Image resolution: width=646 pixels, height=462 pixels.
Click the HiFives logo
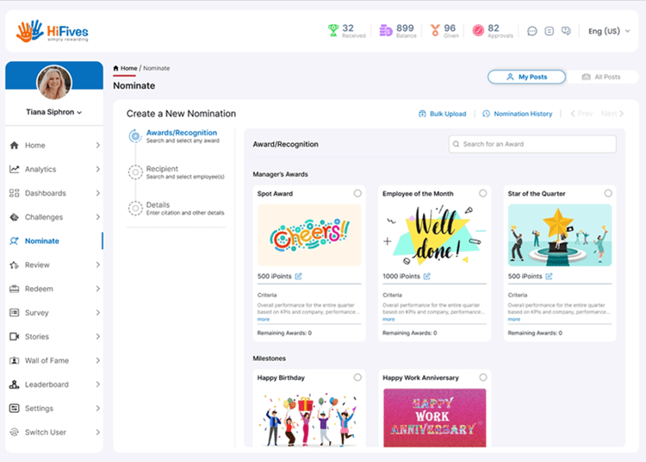[53, 31]
